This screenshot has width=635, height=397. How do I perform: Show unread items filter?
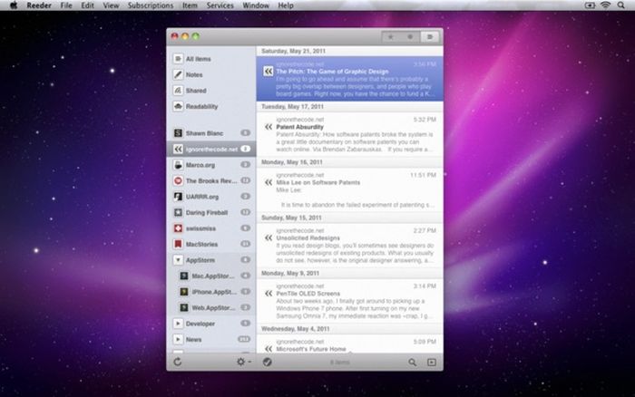pos(410,37)
